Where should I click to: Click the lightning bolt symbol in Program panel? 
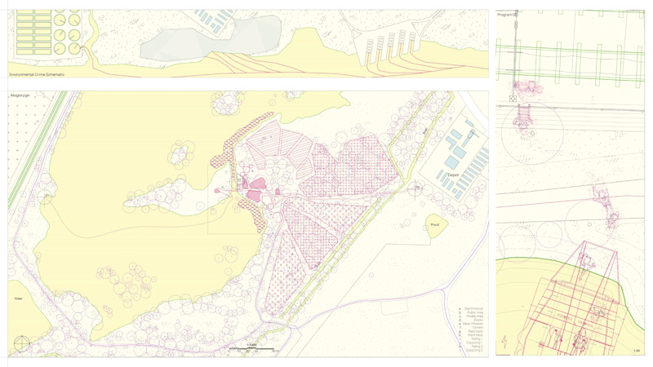(504, 342)
